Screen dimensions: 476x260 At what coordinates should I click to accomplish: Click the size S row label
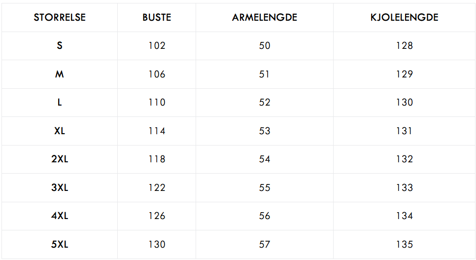click(x=60, y=45)
